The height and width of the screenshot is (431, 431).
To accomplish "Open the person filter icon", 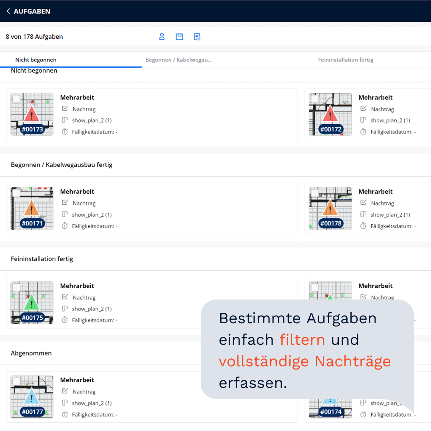I will 162,36.
